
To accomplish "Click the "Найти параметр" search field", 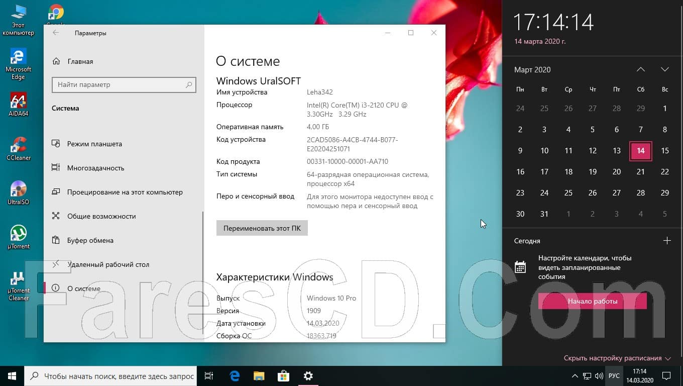I will tap(124, 85).
